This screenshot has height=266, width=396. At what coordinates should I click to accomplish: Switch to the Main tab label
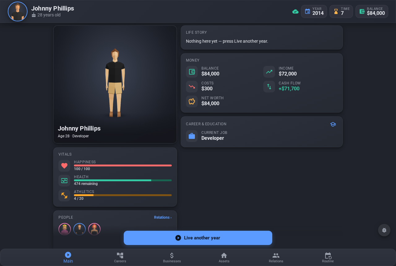[x=68, y=261]
